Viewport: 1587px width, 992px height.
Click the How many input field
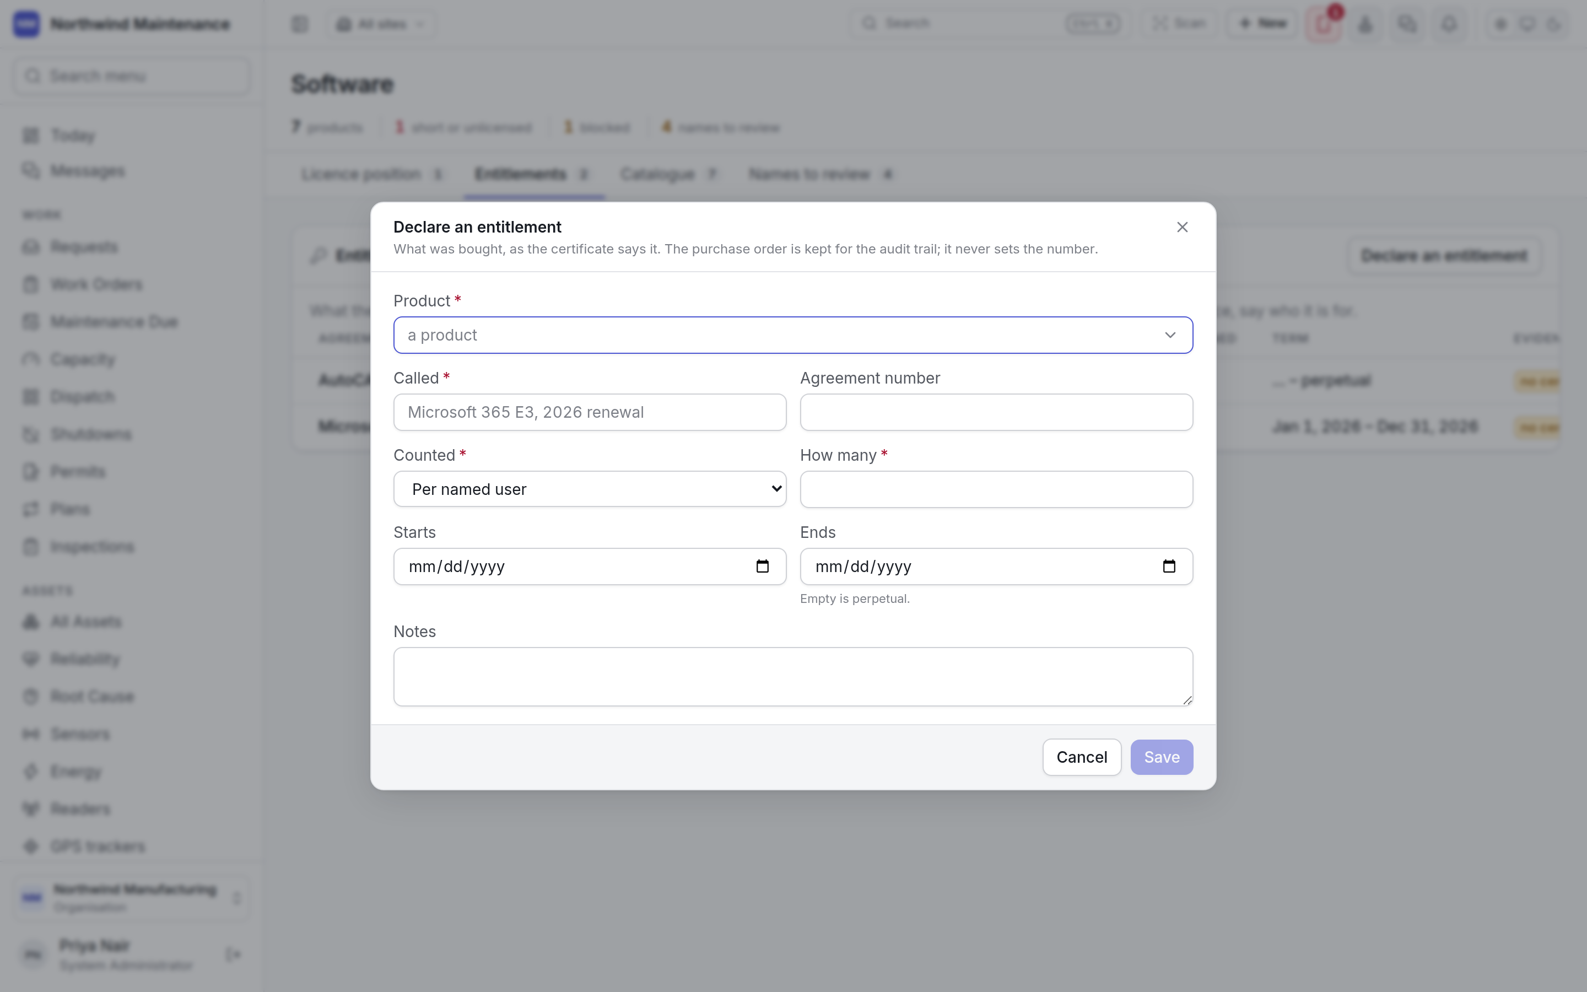click(x=996, y=489)
